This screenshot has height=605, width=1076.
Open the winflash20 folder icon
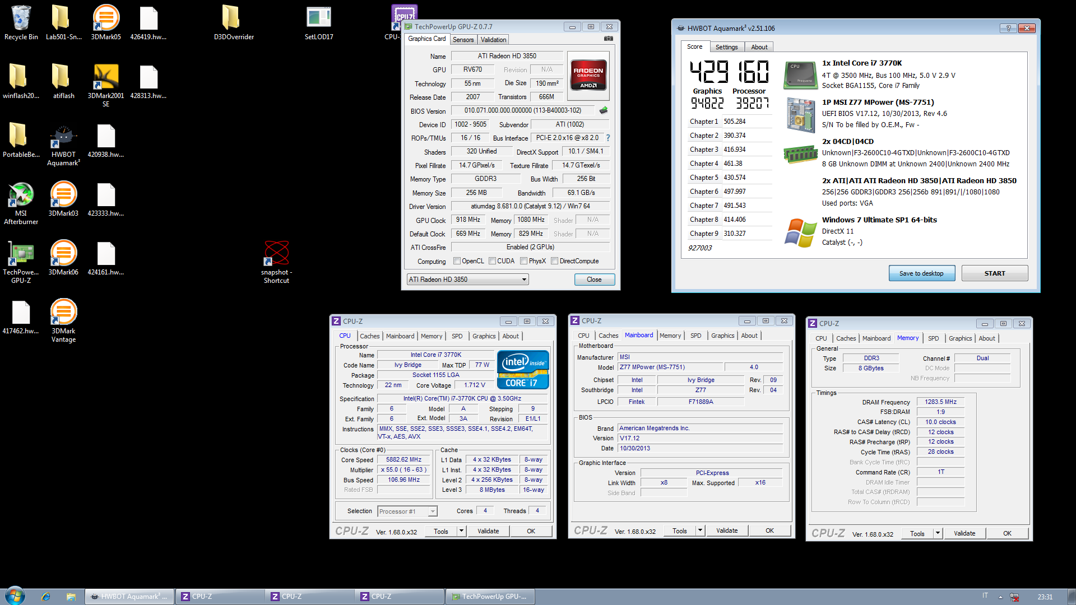[x=21, y=81]
